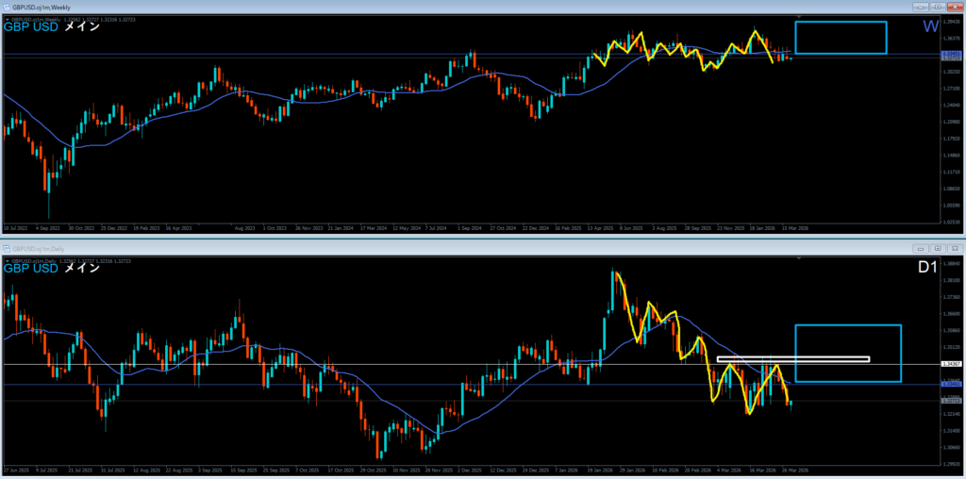Click the Weekly chart window's title bar icon

pyautogui.click(x=6, y=6)
